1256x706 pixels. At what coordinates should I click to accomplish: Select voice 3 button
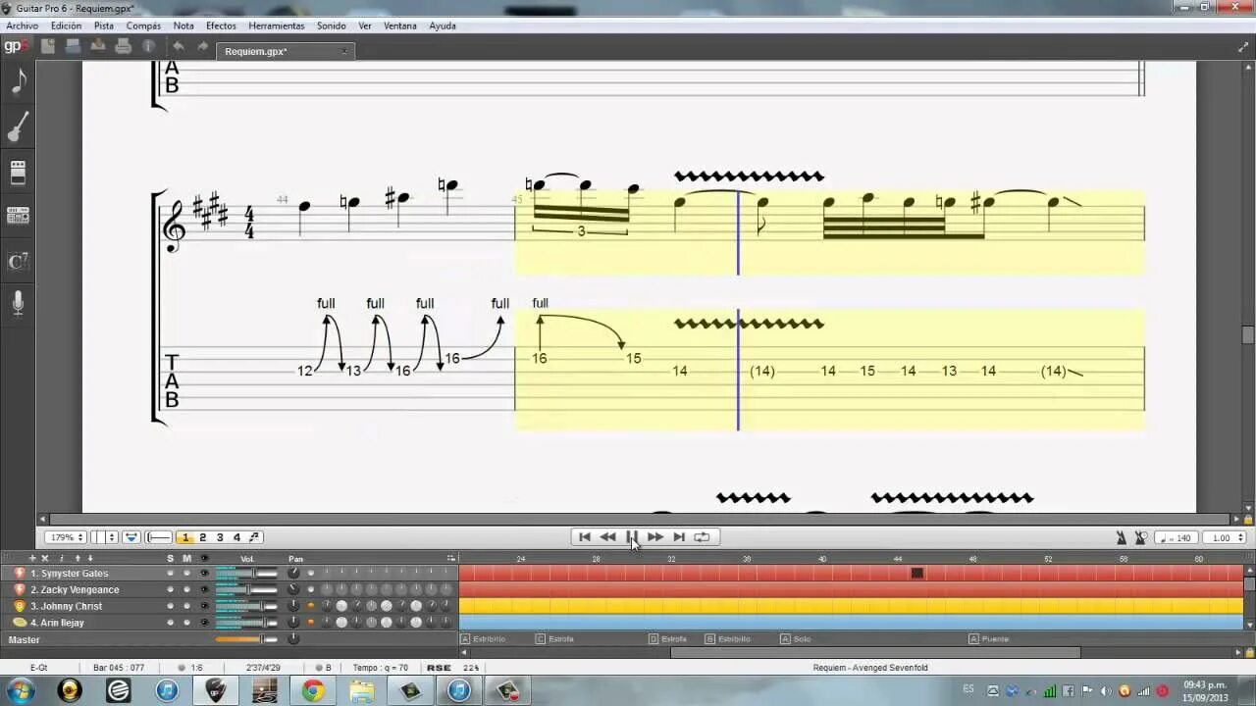pyautogui.click(x=220, y=537)
